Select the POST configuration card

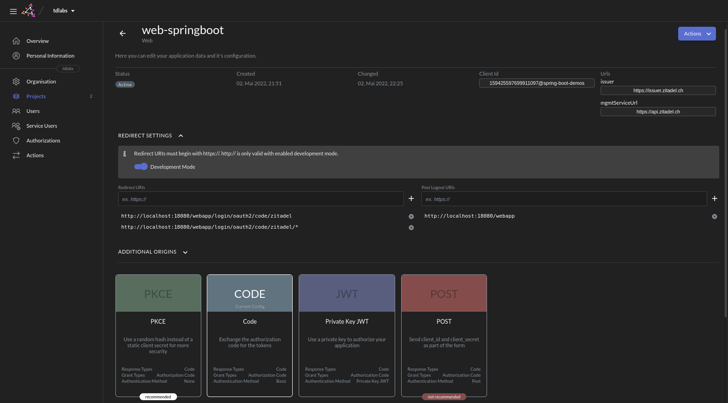(x=444, y=336)
